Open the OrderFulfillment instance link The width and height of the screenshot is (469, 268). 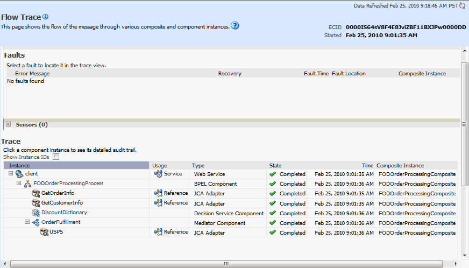point(61,222)
